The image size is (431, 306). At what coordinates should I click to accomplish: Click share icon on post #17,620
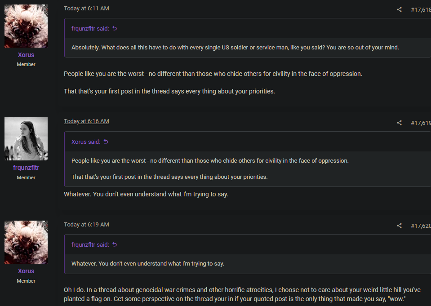pos(400,226)
